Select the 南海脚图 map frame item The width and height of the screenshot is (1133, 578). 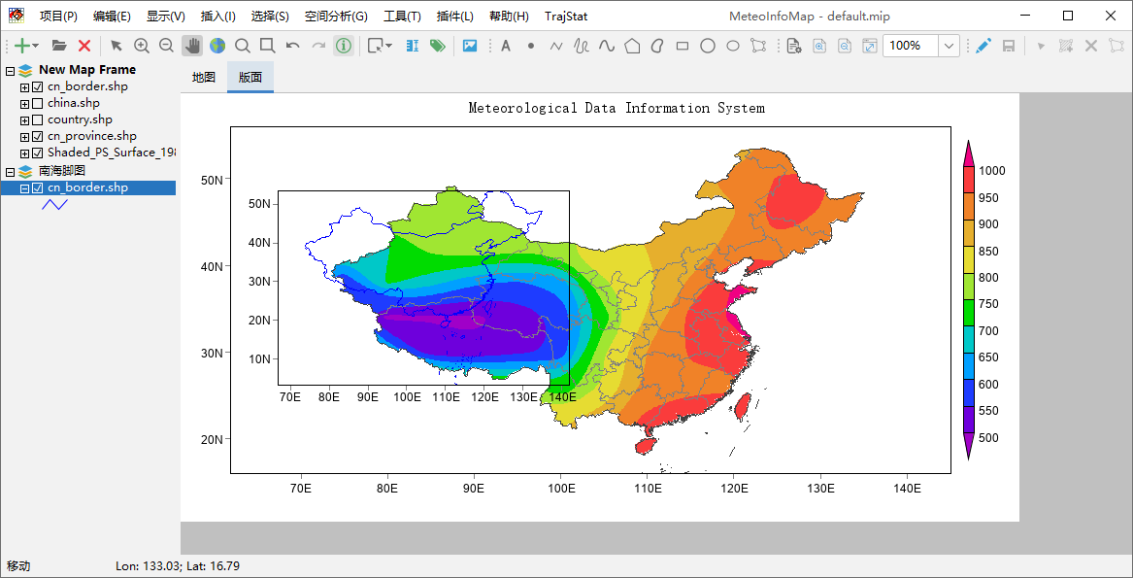(62, 171)
